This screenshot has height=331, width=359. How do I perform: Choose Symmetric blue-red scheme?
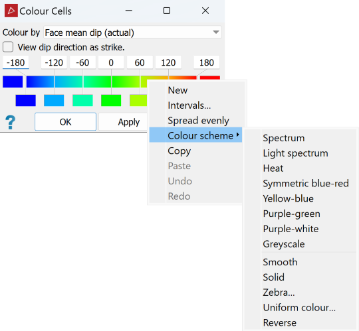pos(306,184)
